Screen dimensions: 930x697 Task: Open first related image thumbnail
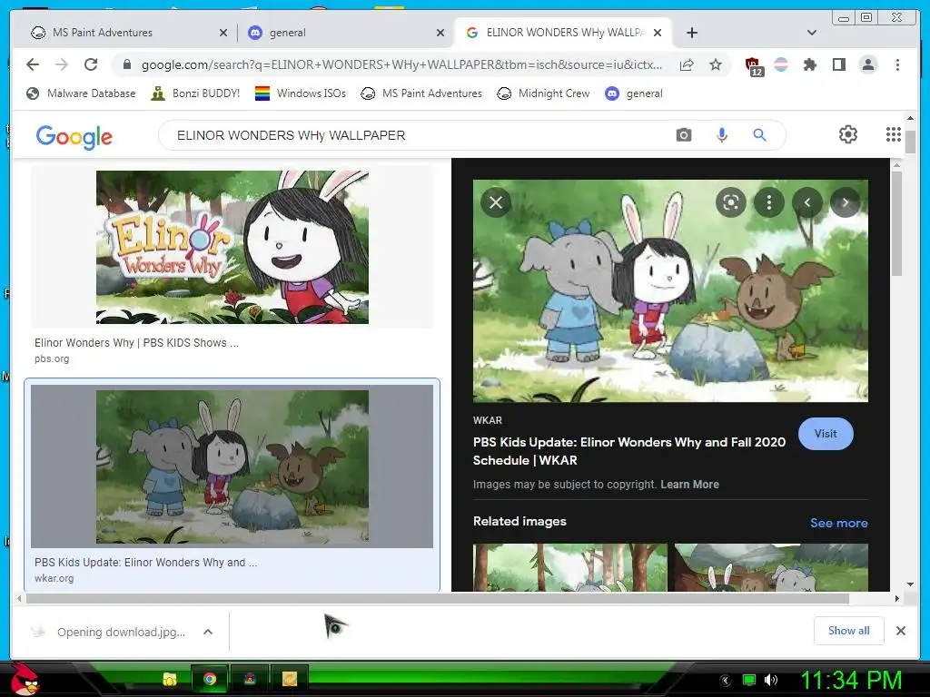click(569, 568)
